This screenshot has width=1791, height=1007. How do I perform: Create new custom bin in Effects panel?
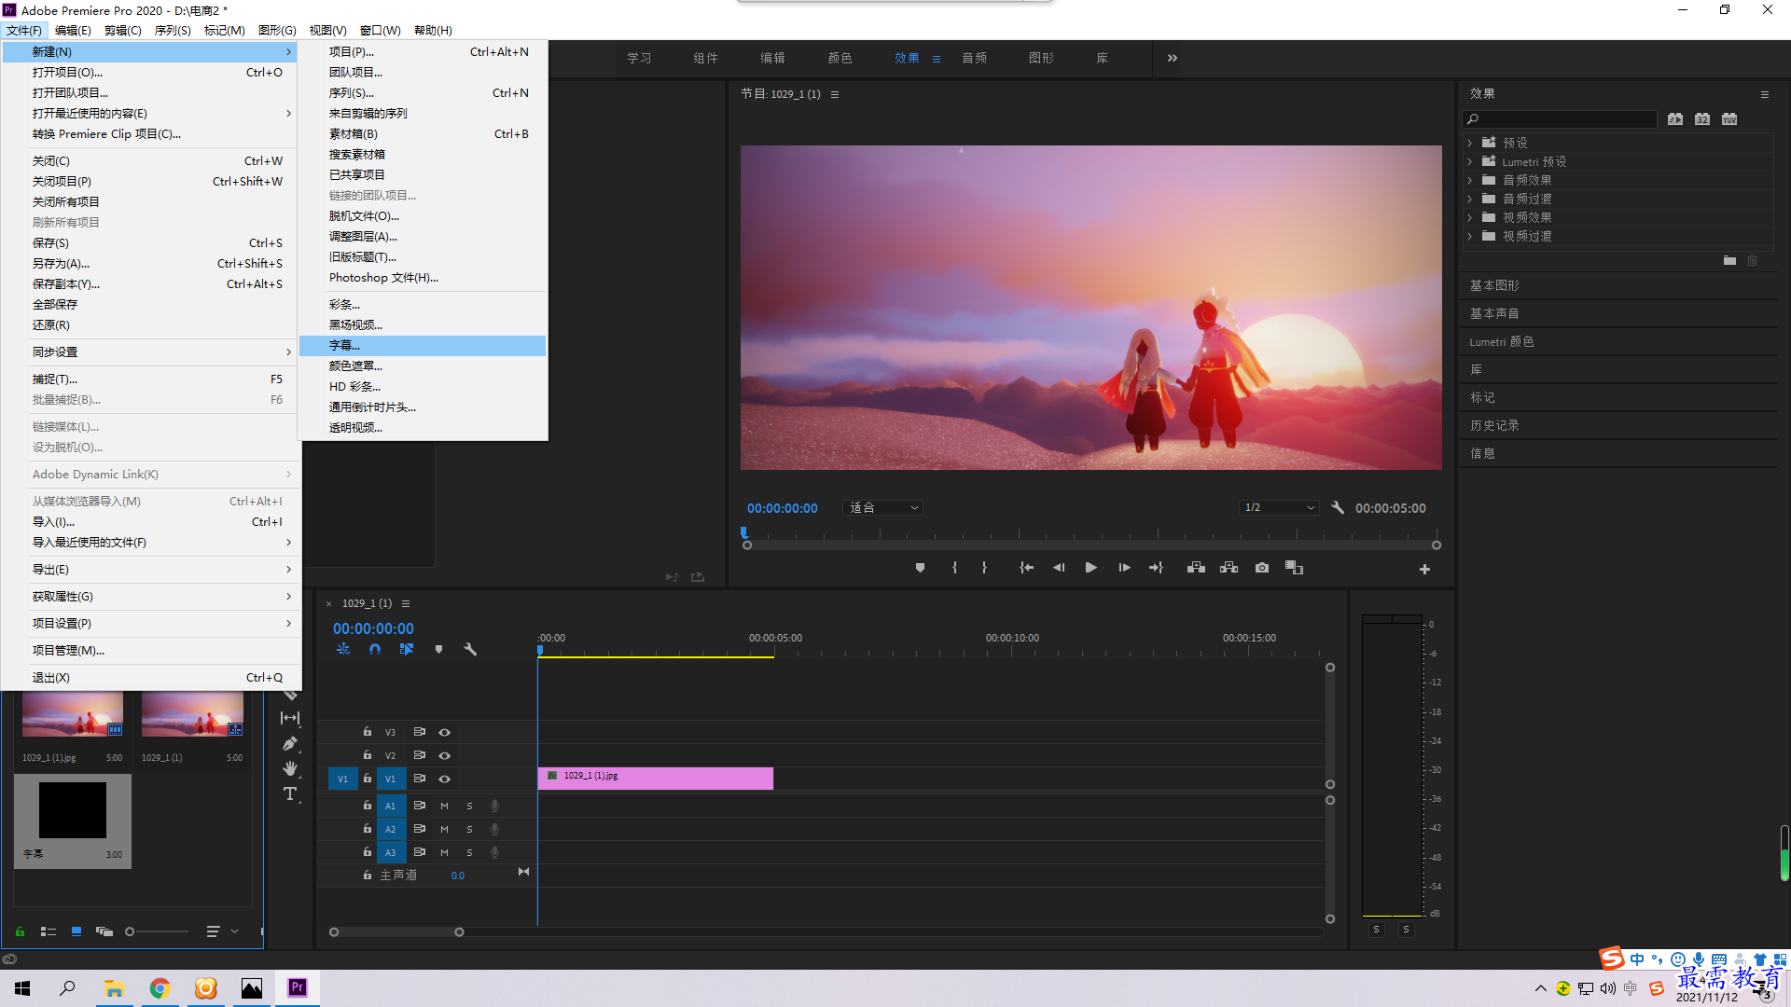pos(1729,261)
